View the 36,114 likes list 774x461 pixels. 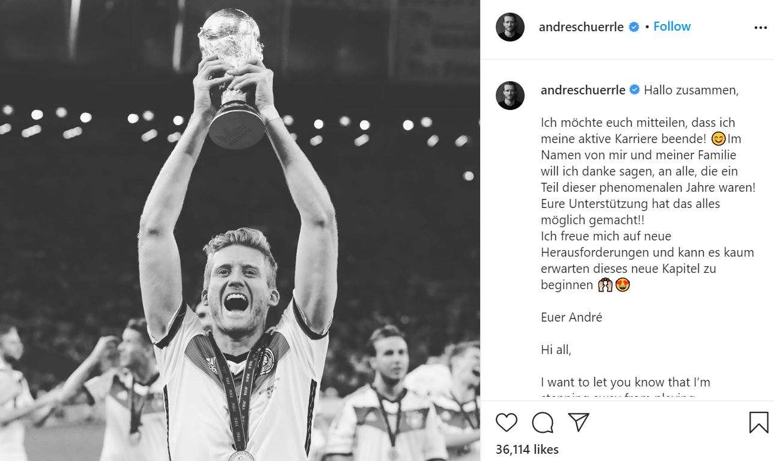[x=527, y=449]
